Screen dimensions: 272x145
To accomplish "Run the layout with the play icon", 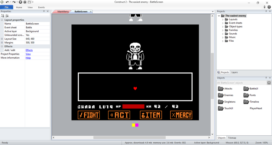I will coord(21,2).
